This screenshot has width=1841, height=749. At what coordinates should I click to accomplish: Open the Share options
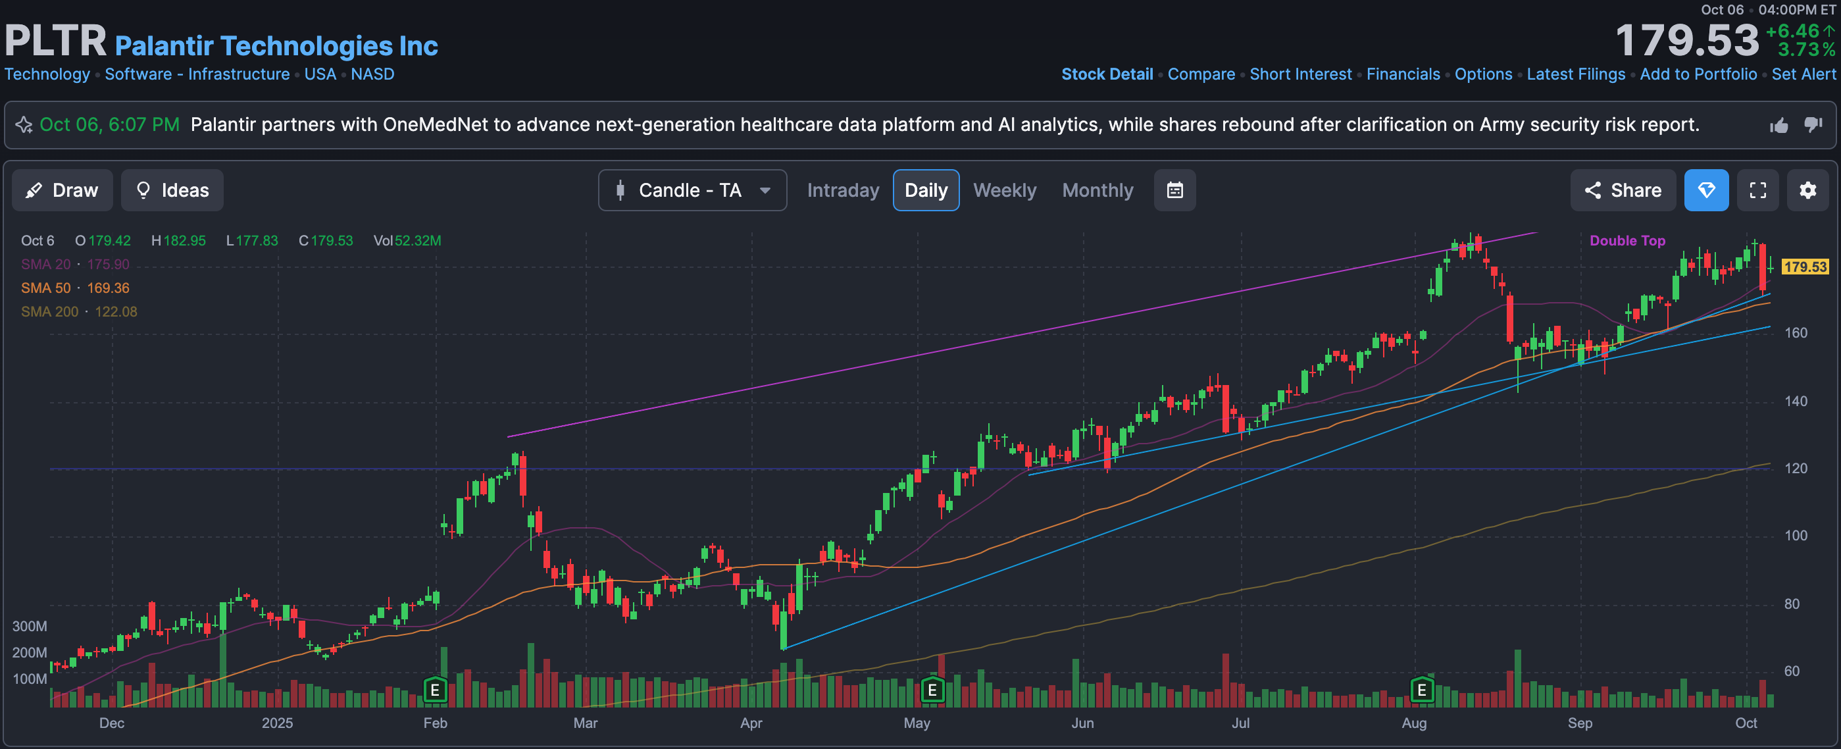(x=1623, y=190)
